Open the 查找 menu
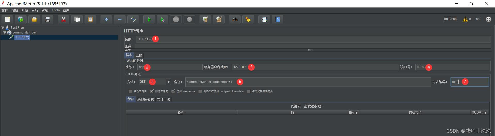Image resolution: width=495 pixels, height=136 pixels. pyautogui.click(x=25, y=10)
